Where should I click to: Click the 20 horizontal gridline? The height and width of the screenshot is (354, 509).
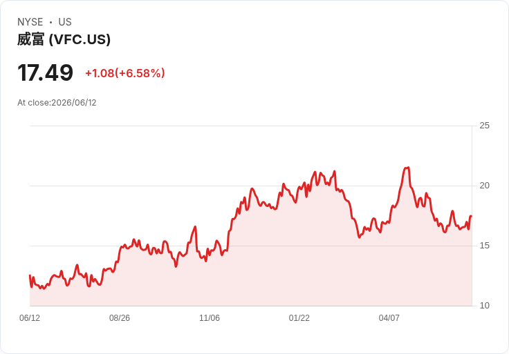250,186
